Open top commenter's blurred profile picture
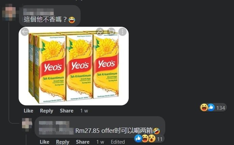The height and width of the screenshot is (145, 234). (x=9, y=13)
